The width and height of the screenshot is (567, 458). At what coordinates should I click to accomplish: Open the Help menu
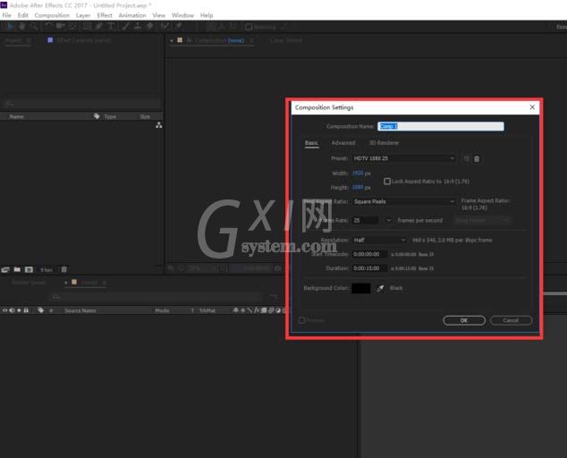[x=207, y=15]
